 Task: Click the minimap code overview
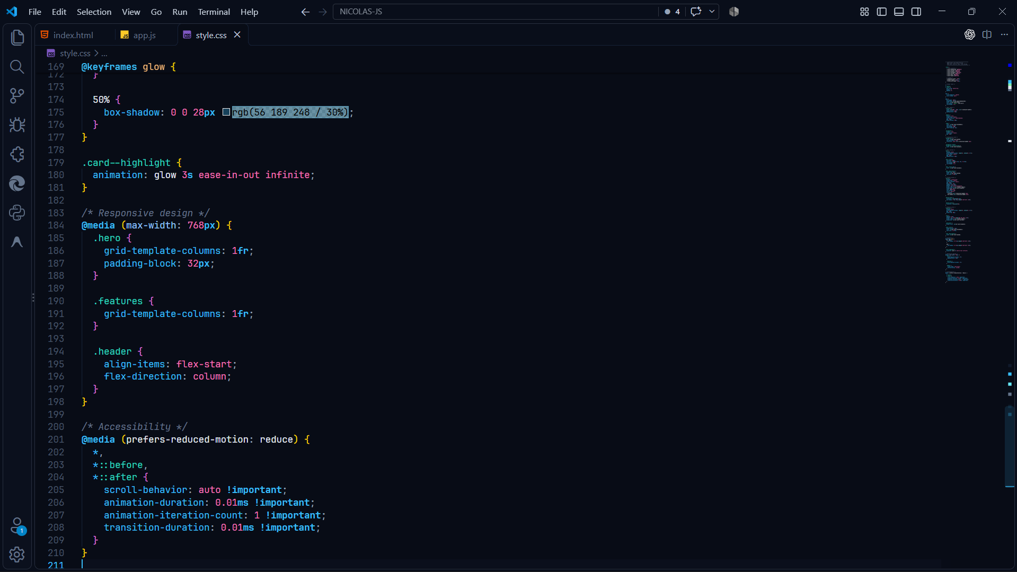click(959, 172)
